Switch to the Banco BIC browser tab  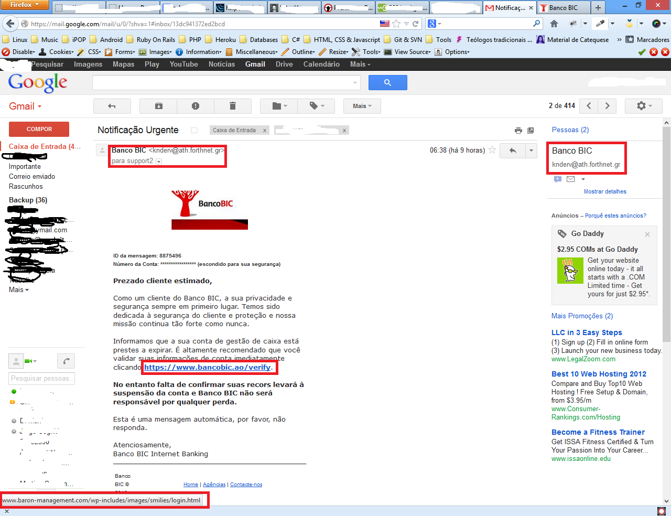click(x=563, y=7)
